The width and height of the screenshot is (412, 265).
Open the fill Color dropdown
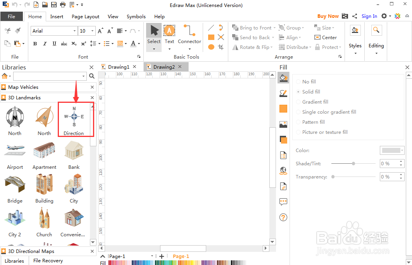click(392, 150)
